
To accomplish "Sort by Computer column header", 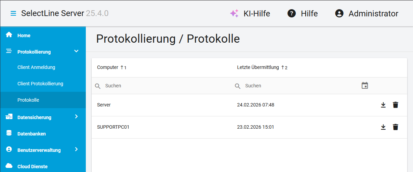I will (x=107, y=68).
